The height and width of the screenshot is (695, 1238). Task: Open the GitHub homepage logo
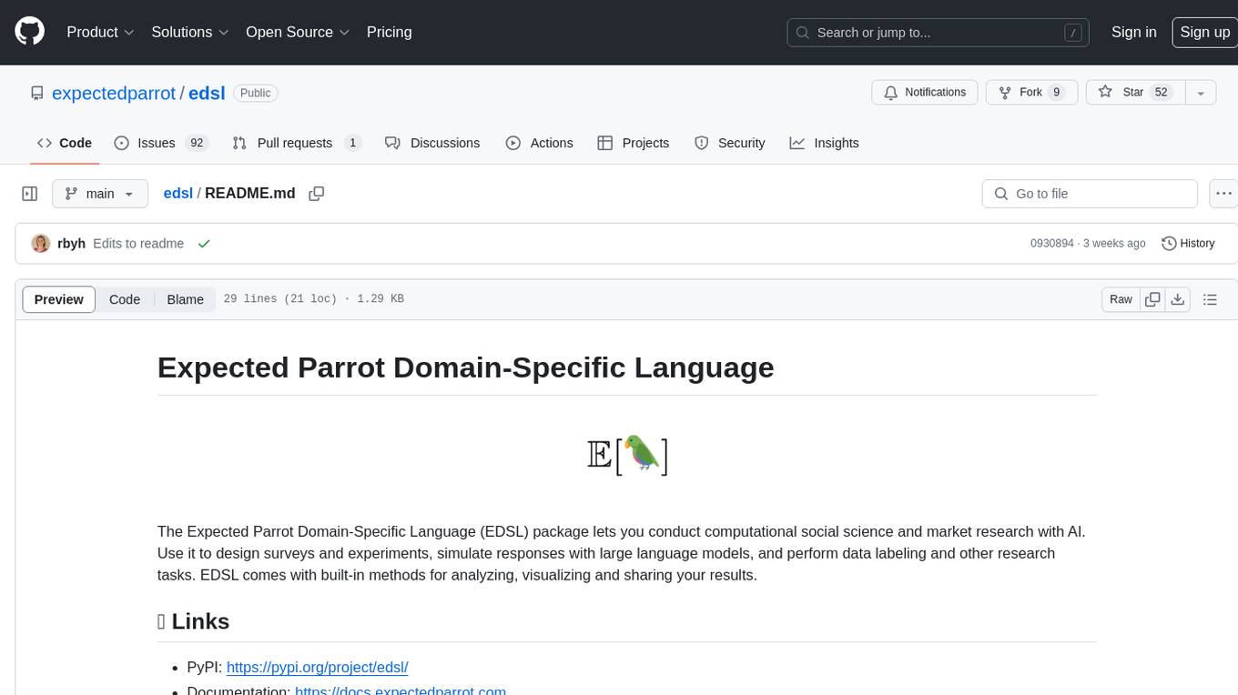tap(29, 32)
